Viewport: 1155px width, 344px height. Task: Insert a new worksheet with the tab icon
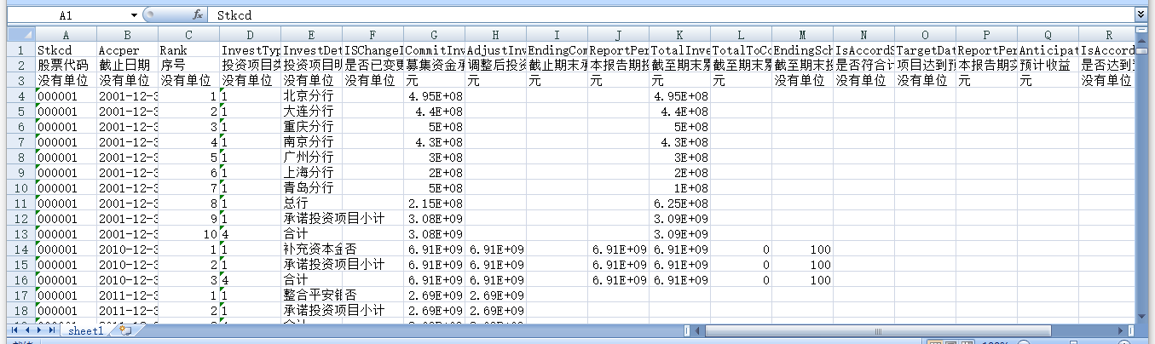click(125, 330)
